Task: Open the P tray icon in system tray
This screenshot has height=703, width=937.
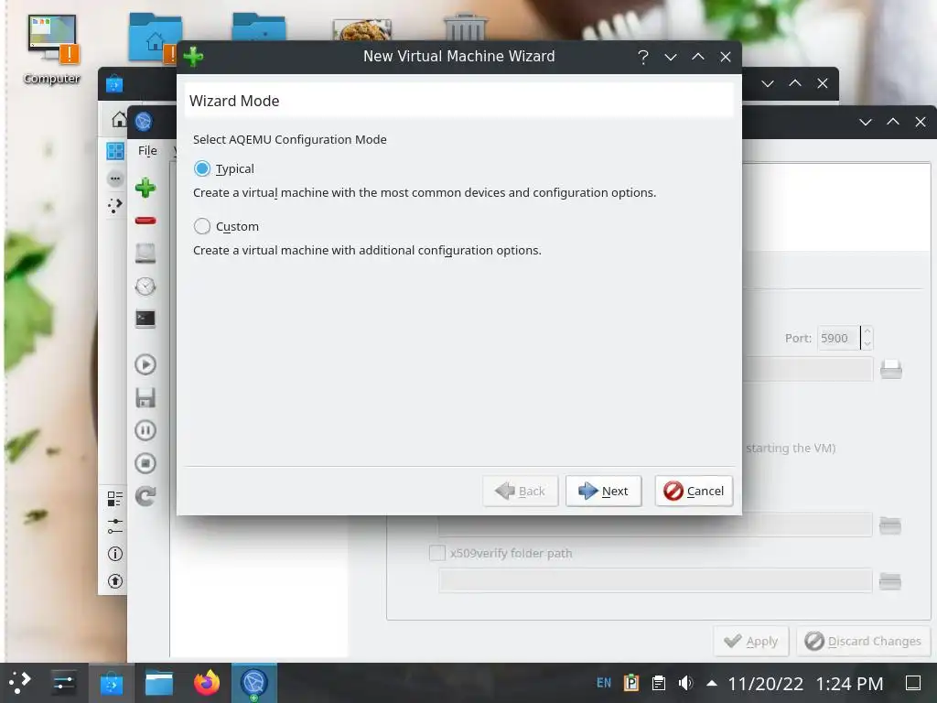Action: (631, 683)
